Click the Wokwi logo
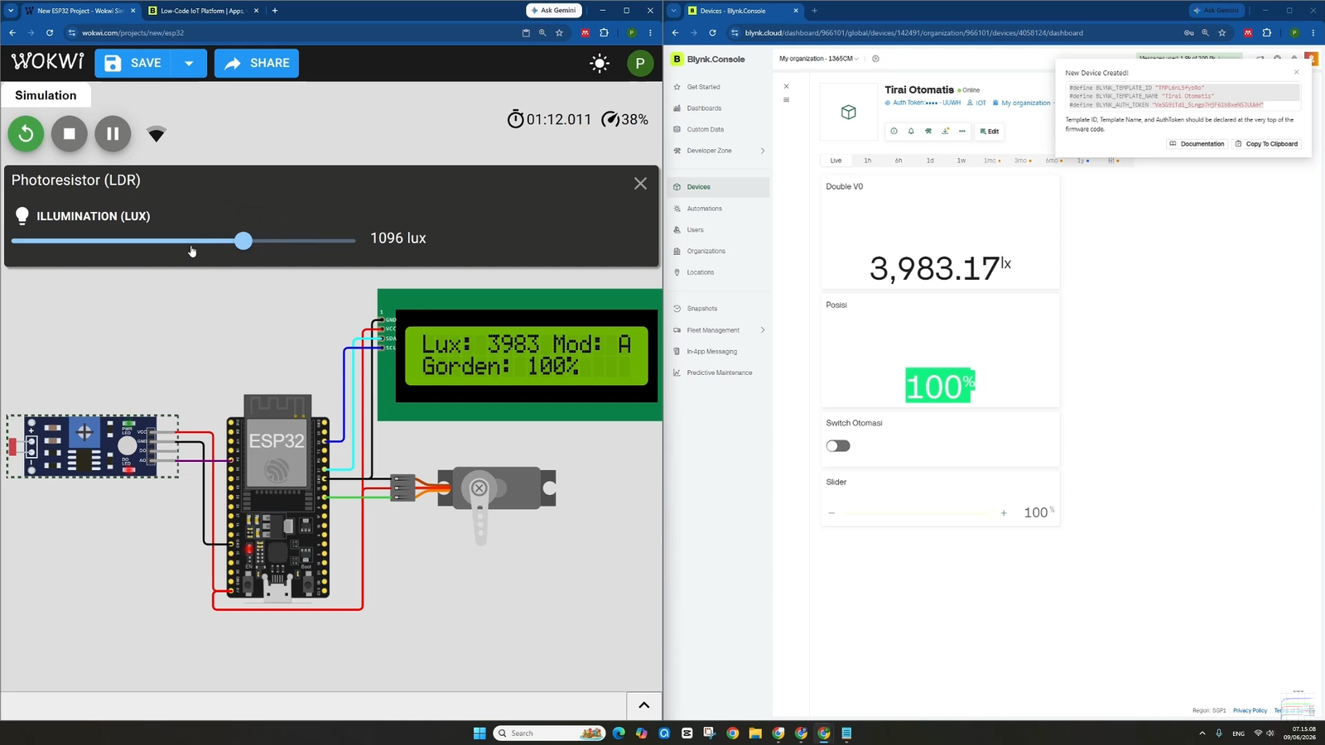1325x745 pixels. click(48, 62)
